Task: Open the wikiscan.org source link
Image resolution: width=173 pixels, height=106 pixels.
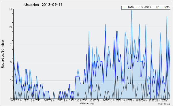Action: pyautogui.click(x=86, y=103)
